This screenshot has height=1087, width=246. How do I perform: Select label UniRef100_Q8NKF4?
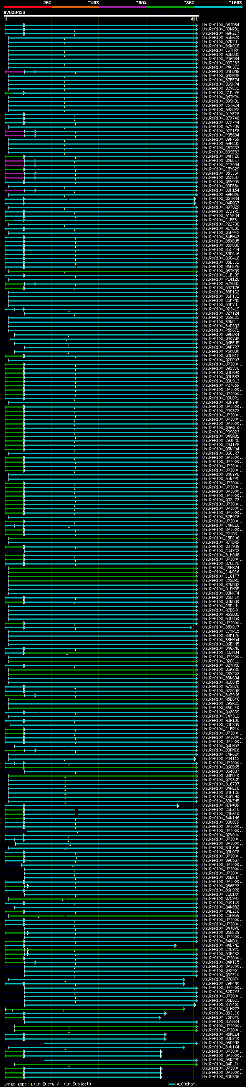(x=221, y=593)
